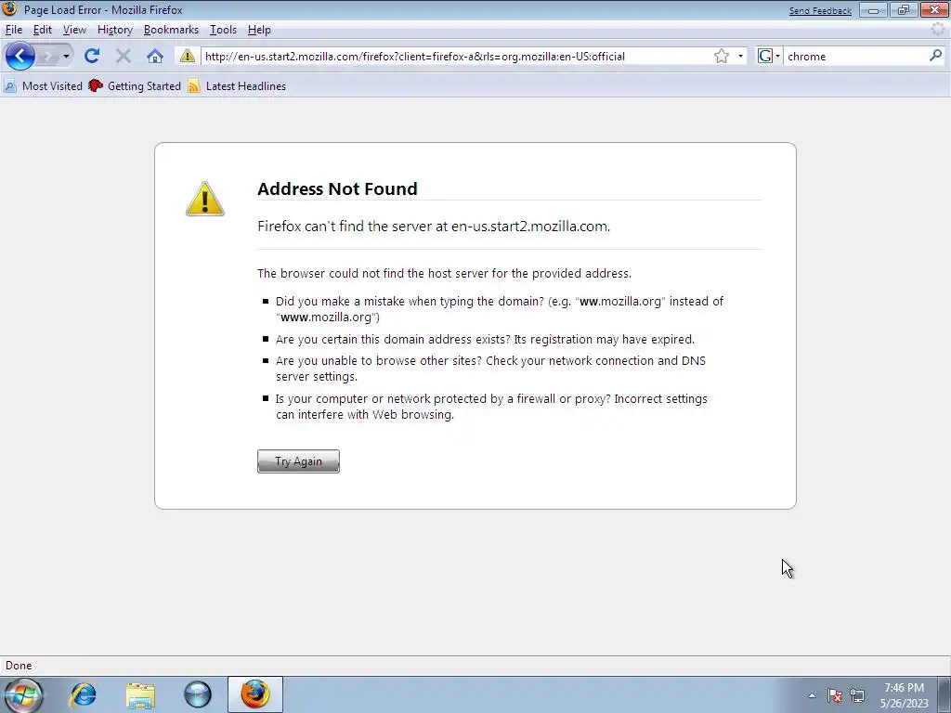951x713 pixels.
Task: Reload the current page
Action: point(92,57)
